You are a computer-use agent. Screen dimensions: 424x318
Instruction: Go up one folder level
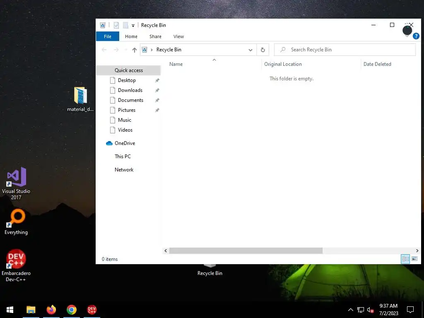[135, 50]
